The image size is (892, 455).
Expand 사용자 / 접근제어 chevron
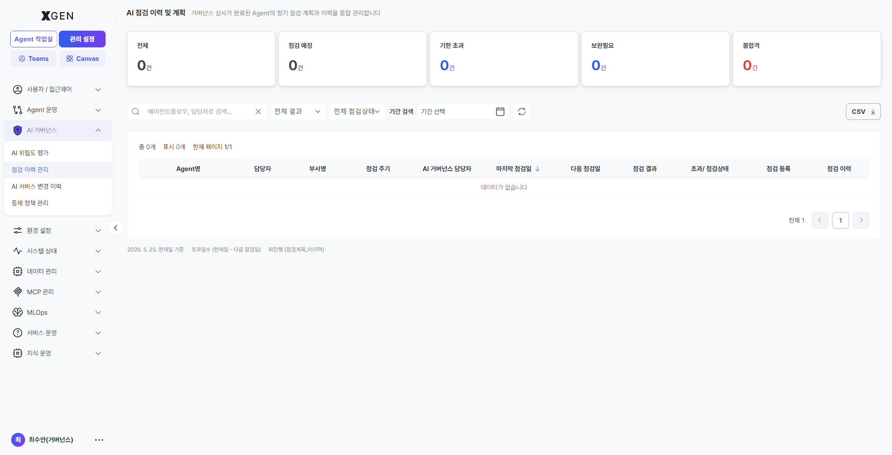coord(98,89)
